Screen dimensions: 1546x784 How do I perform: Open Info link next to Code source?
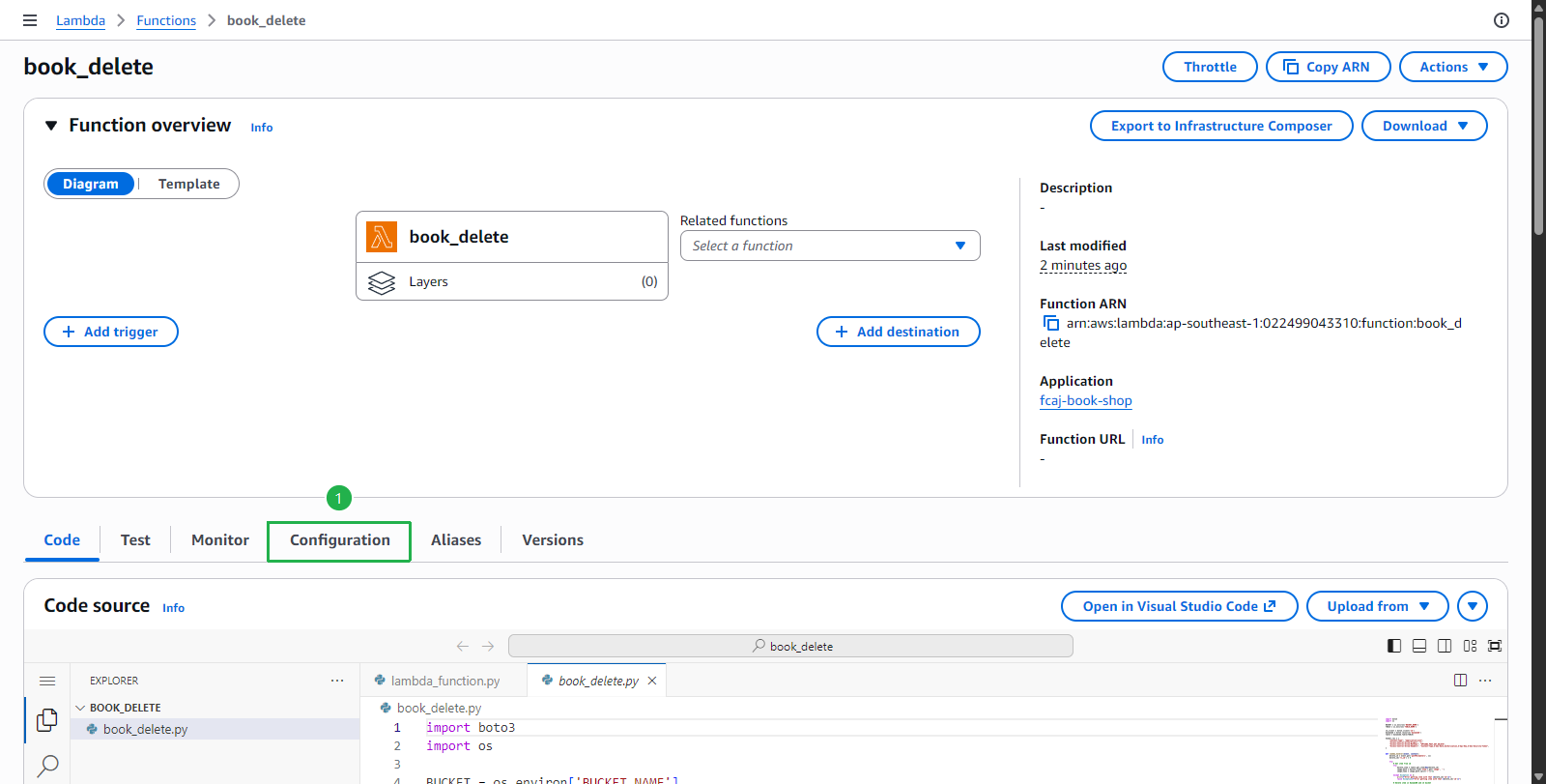point(173,608)
